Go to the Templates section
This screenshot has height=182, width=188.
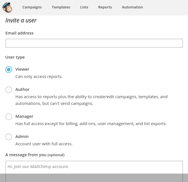61,7
